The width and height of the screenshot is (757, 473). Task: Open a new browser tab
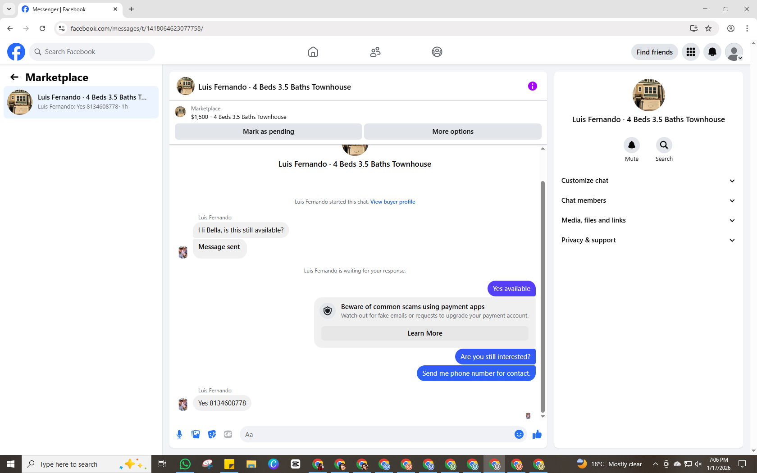132,9
